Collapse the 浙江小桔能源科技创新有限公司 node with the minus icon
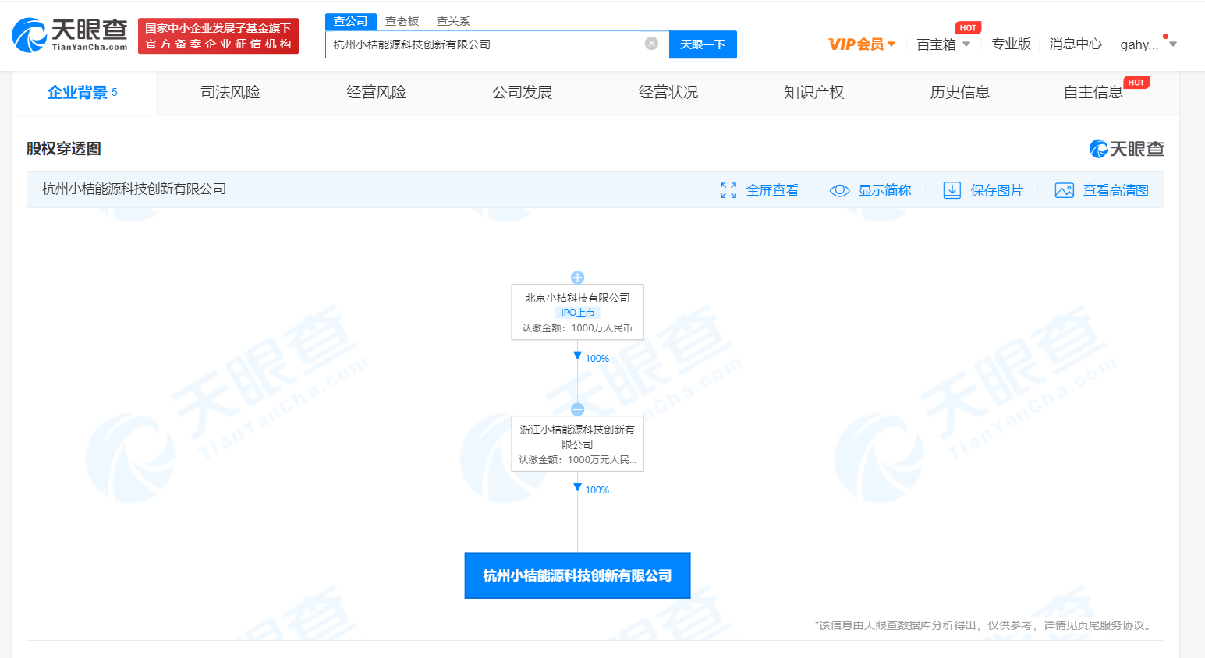1205x658 pixels. point(577,409)
